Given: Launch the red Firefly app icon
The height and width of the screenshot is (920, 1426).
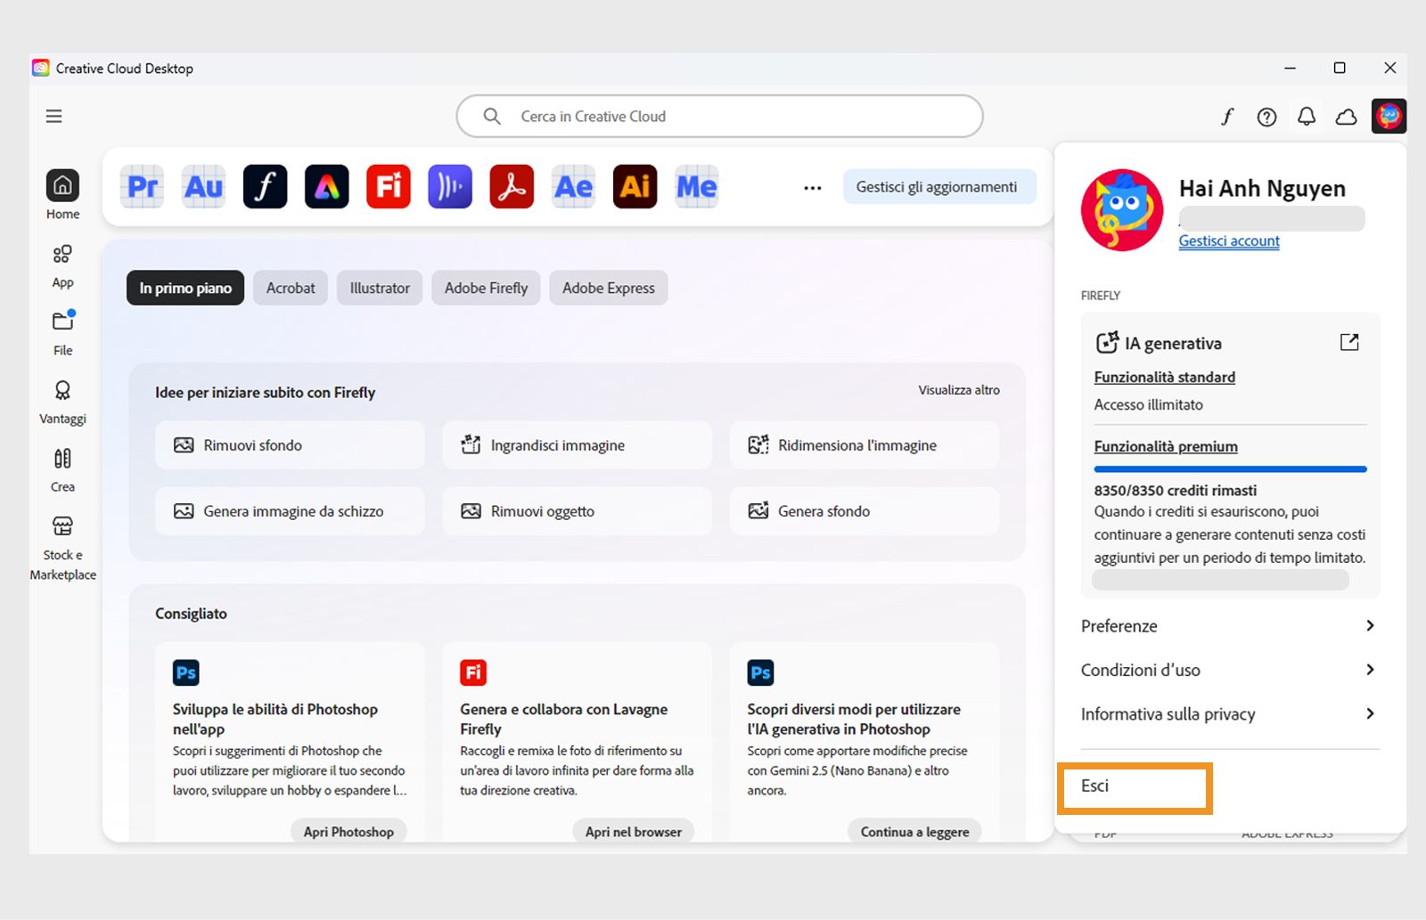Looking at the screenshot, I should pyautogui.click(x=389, y=187).
